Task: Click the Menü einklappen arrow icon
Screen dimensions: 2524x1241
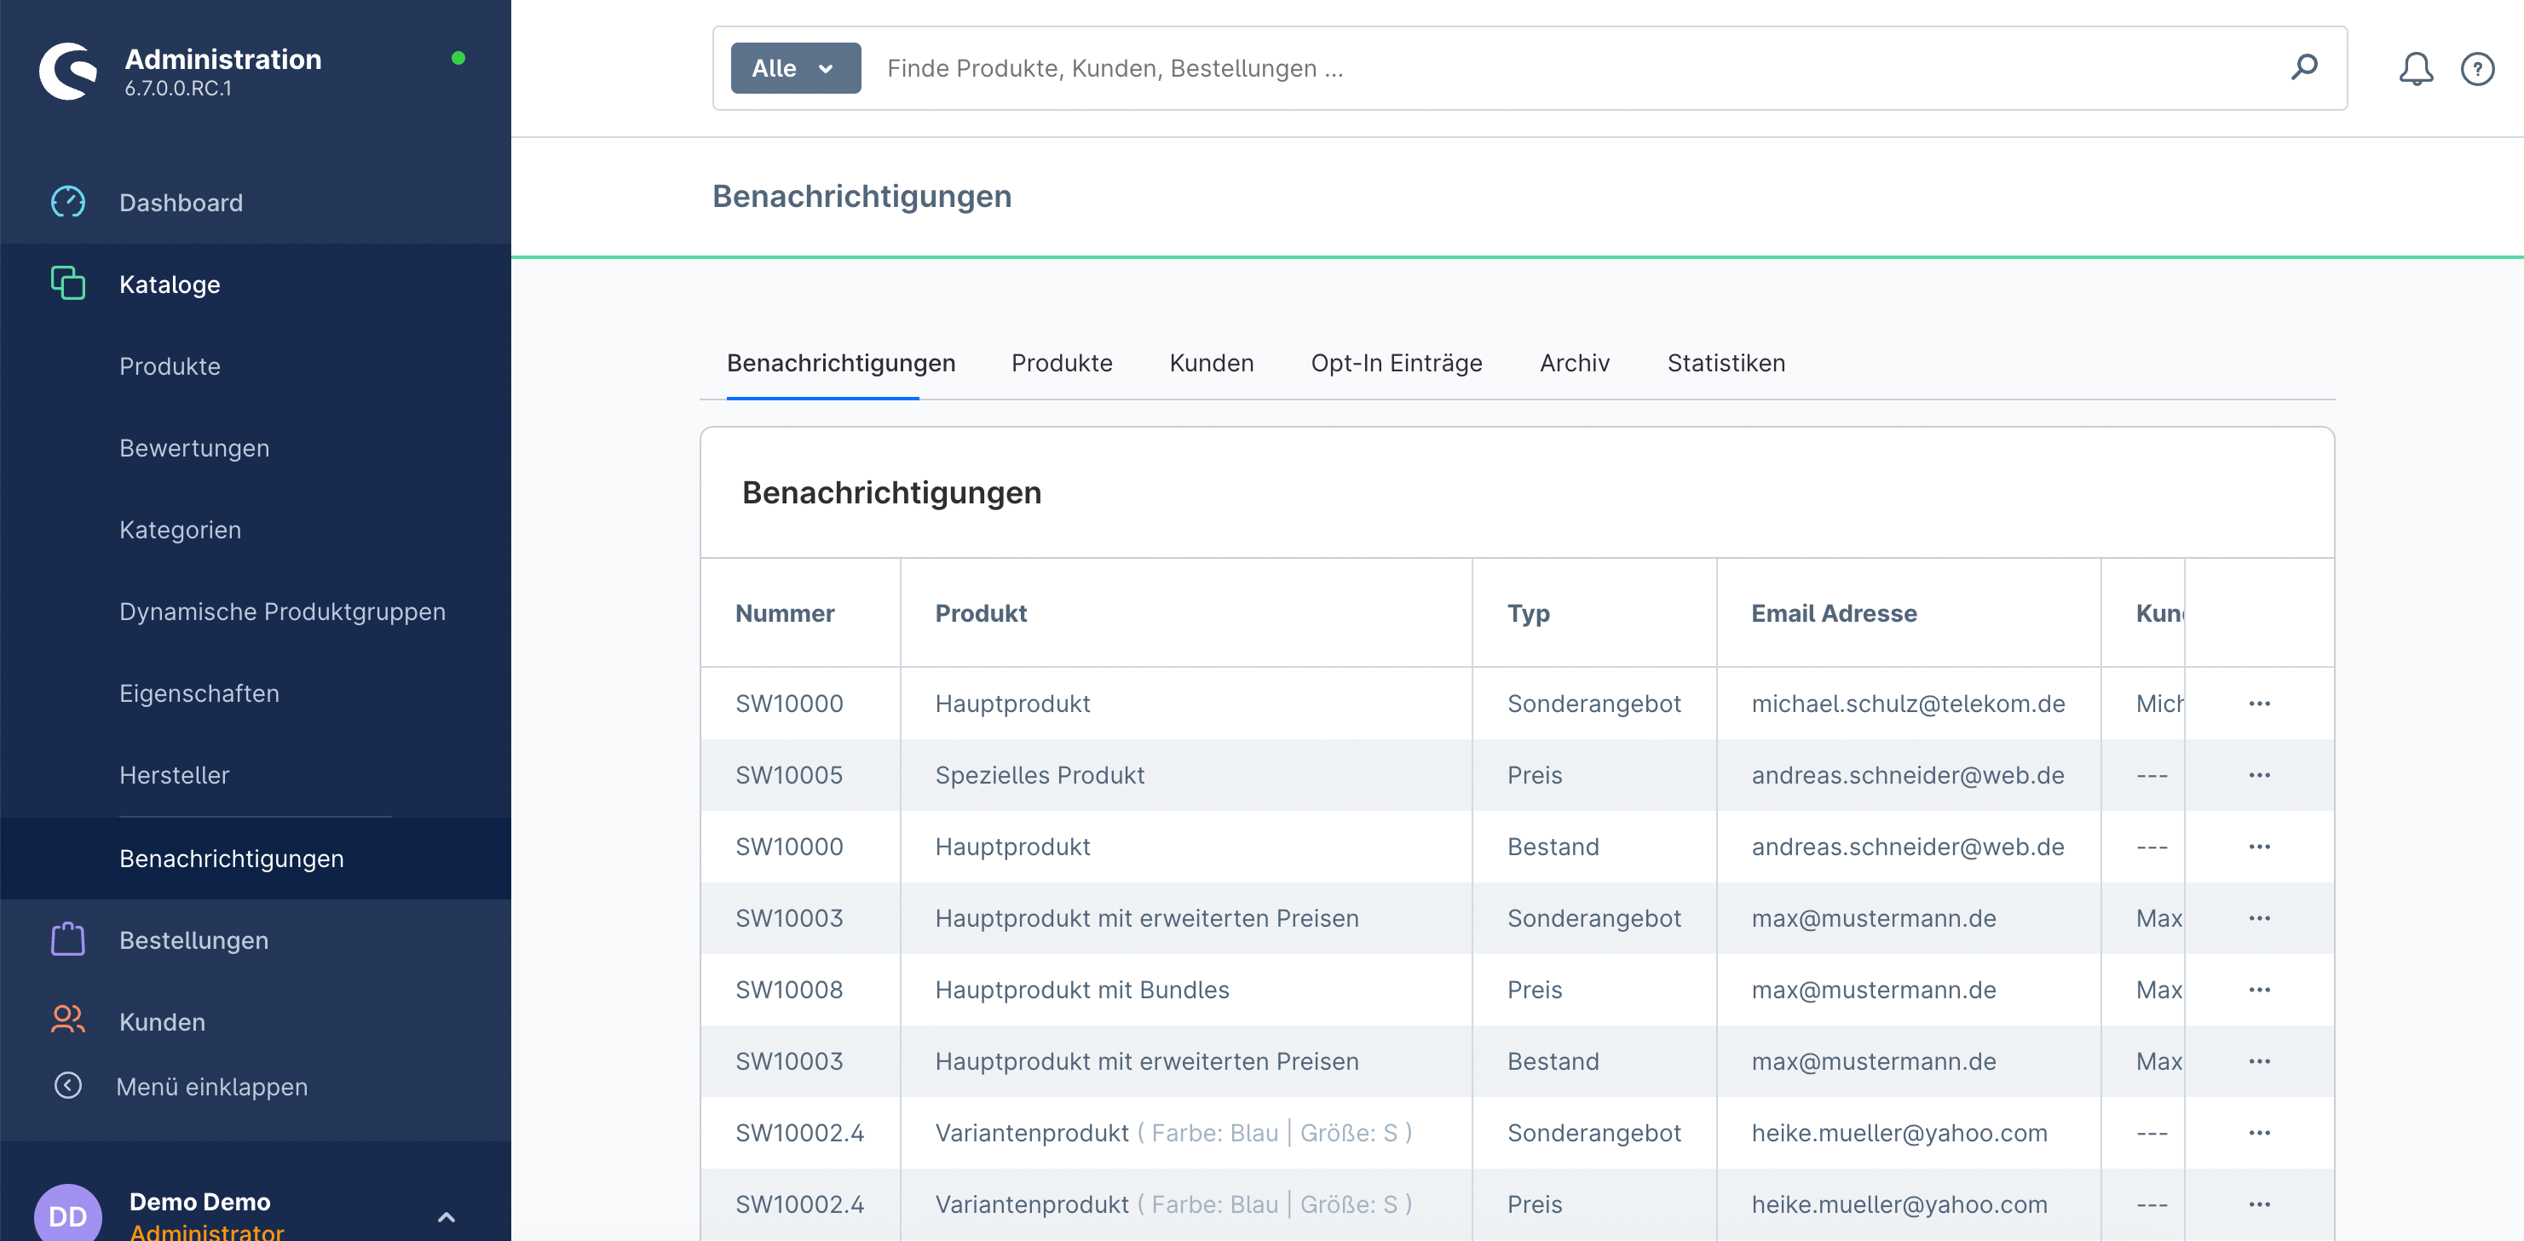Action: coord(67,1085)
